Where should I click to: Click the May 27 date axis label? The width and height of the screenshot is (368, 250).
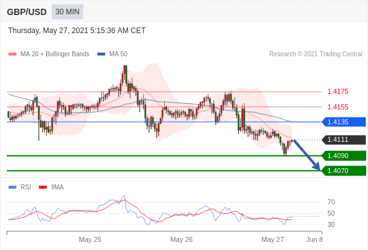273,239
